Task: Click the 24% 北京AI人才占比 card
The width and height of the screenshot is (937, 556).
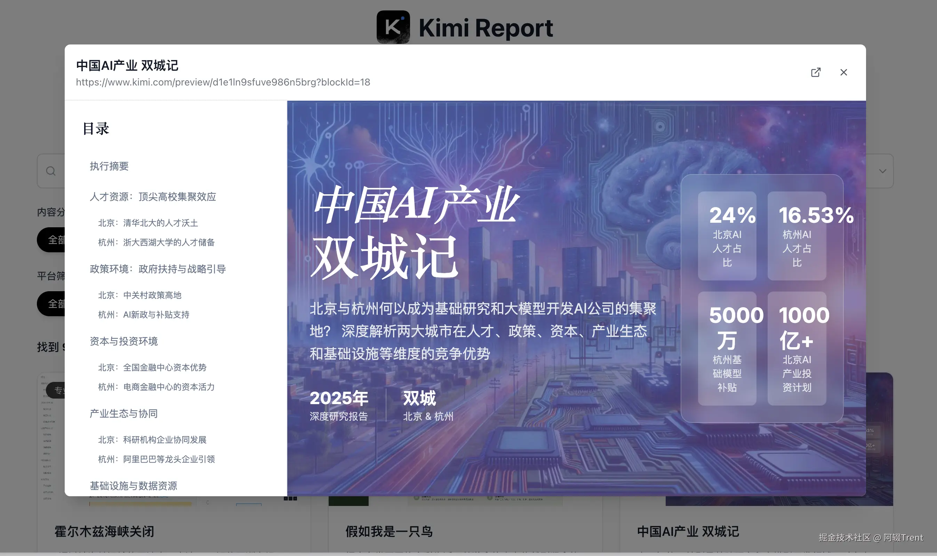Action: click(727, 236)
